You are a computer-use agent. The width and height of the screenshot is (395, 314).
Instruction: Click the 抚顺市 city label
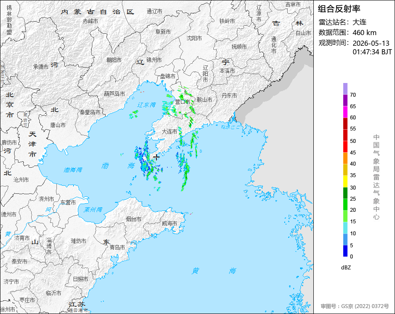[239, 47]
